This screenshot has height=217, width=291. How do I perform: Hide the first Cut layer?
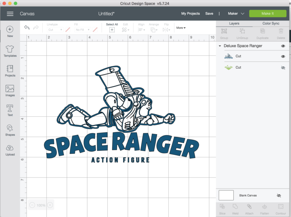coord(283,56)
